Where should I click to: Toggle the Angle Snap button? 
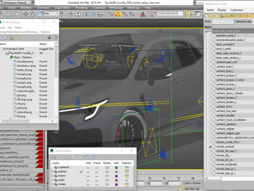(x=117, y=14)
